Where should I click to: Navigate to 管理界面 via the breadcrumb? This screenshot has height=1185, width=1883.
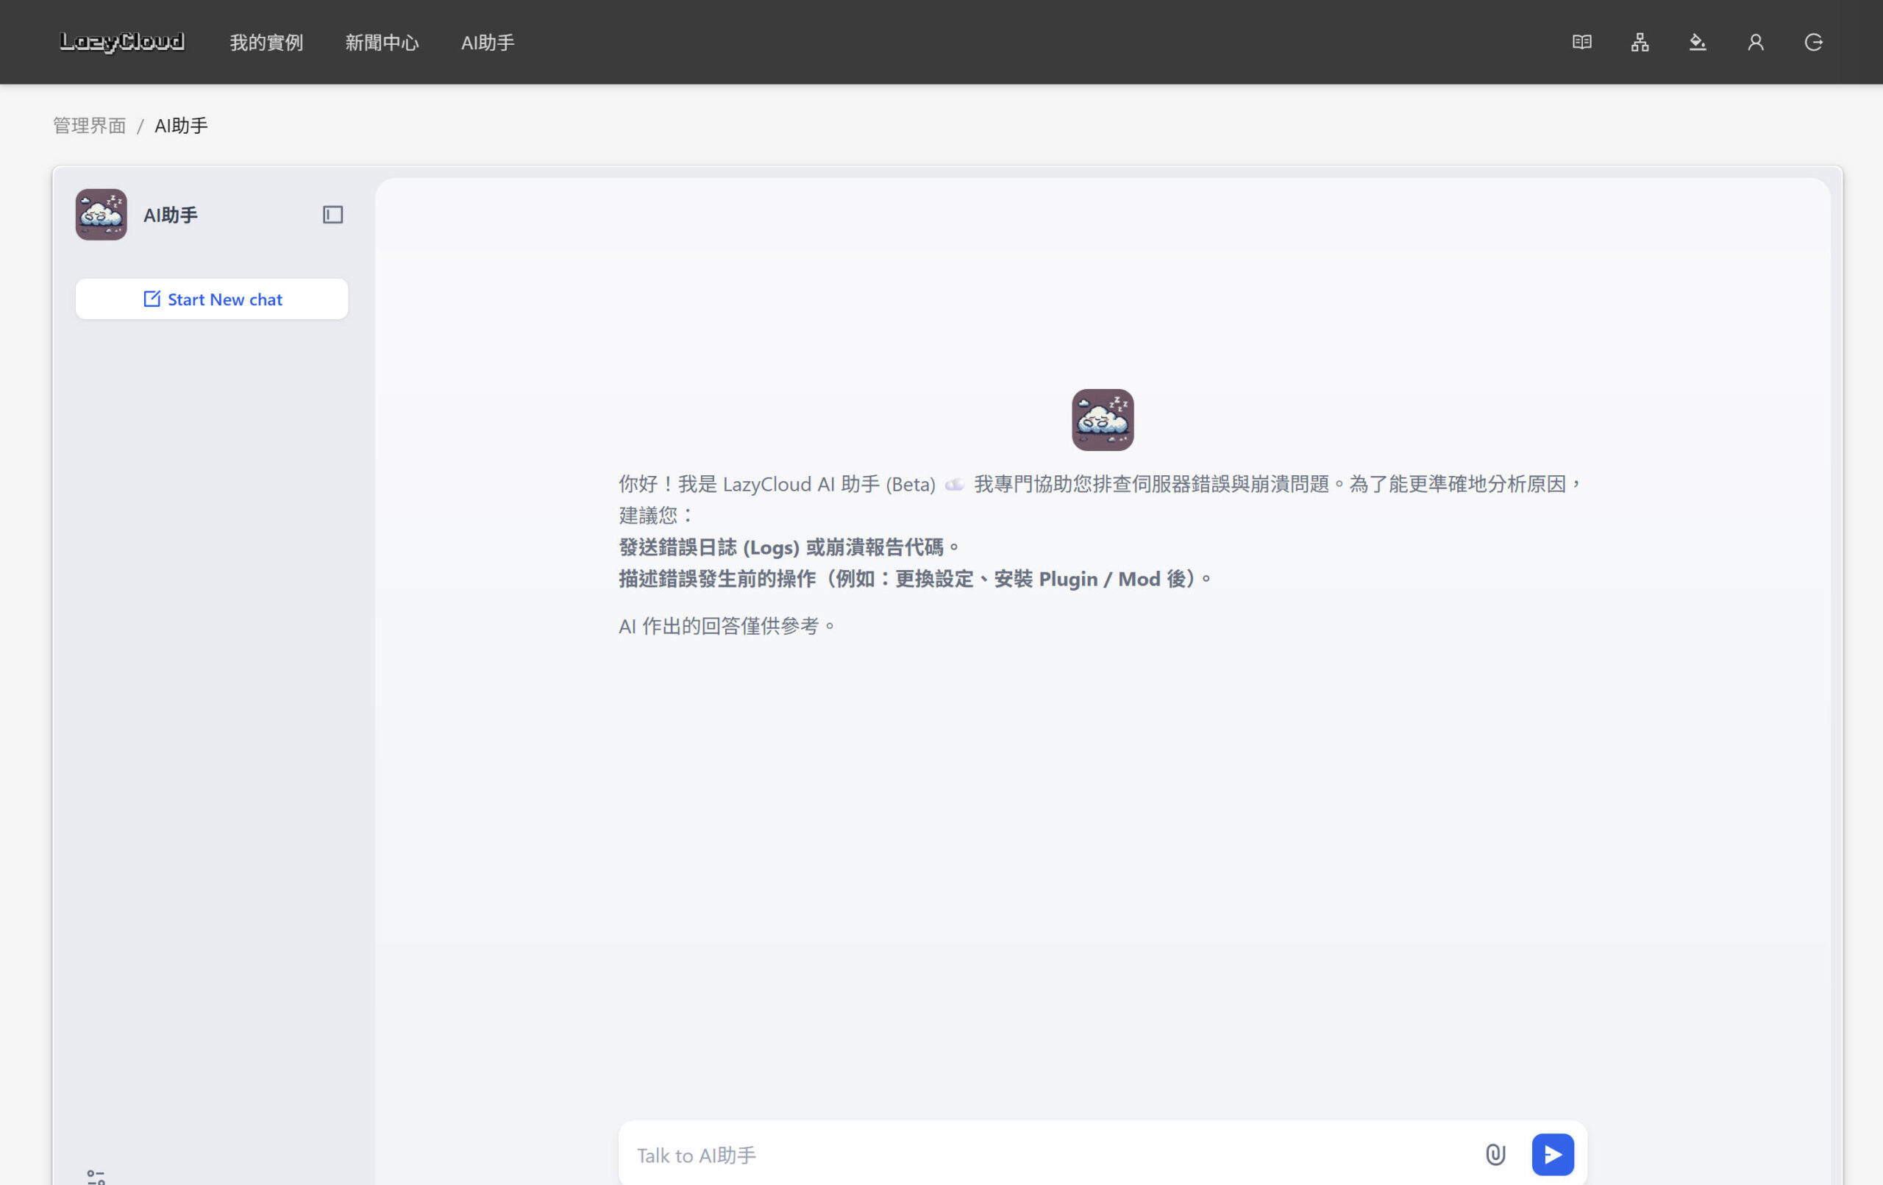click(89, 125)
